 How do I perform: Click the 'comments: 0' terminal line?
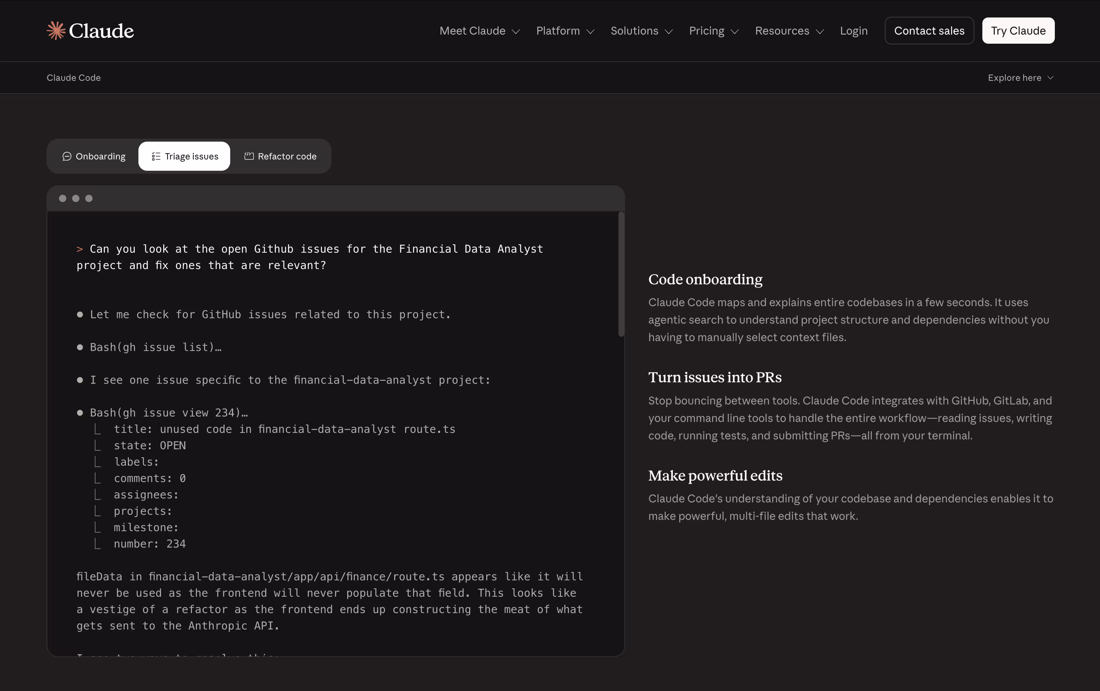click(150, 478)
